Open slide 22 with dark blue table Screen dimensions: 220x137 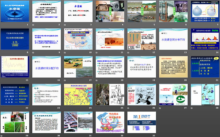[14, 95]
